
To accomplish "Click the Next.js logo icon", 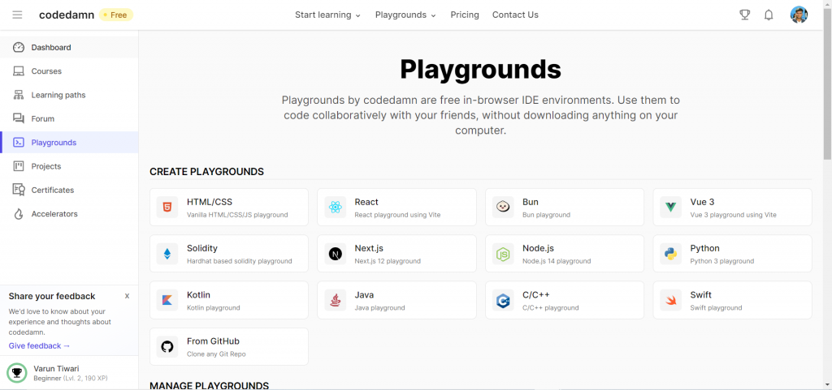I will (x=335, y=254).
